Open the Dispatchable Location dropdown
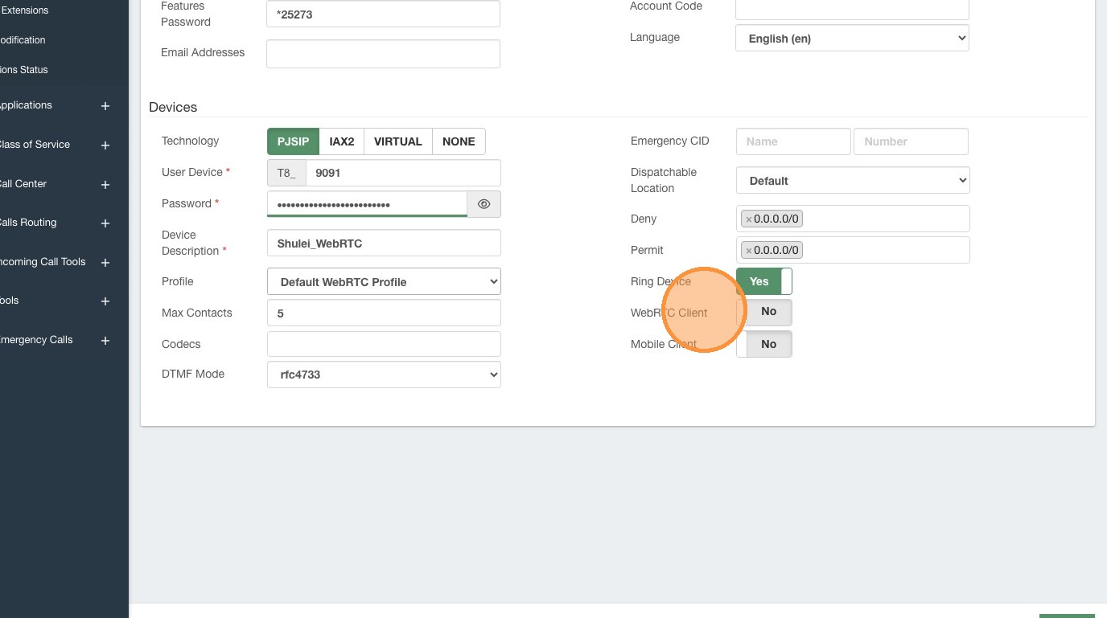This screenshot has width=1107, height=618. tap(852, 181)
